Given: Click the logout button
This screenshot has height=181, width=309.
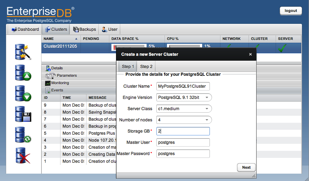Looking at the screenshot, I should [291, 11].
